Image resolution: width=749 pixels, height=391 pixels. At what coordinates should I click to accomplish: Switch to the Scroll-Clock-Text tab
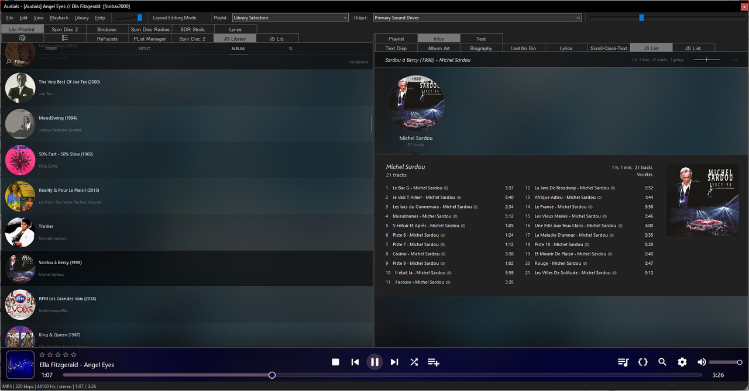609,48
